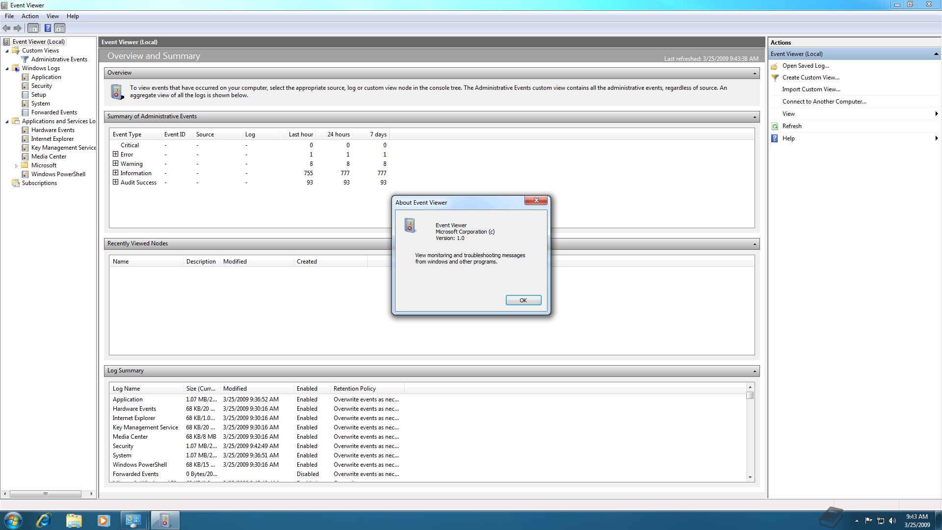Open the View menu in menu bar

52,16
